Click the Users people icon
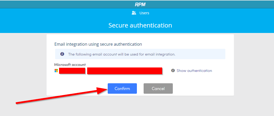Viewport: 274px width, 116px height. (x=134, y=13)
